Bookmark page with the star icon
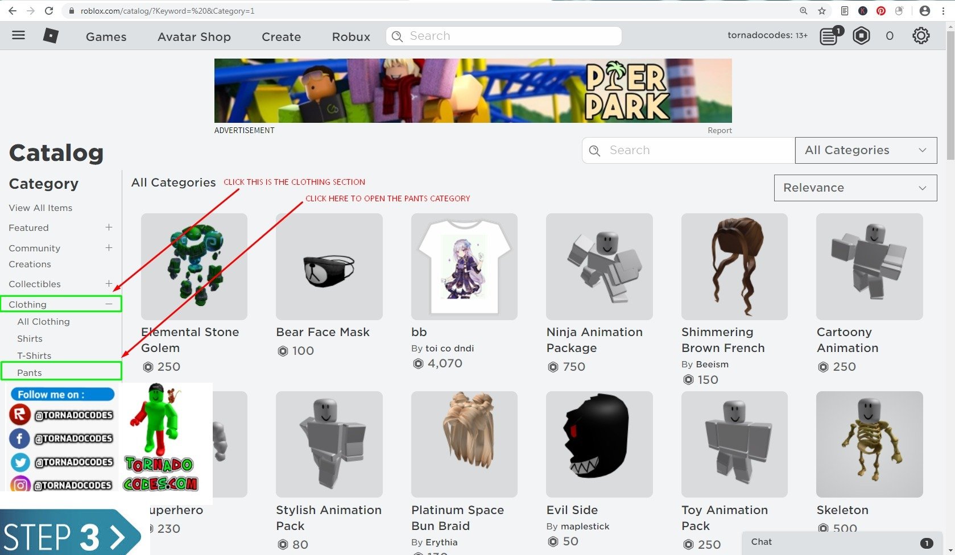Image resolution: width=955 pixels, height=555 pixels. click(822, 11)
